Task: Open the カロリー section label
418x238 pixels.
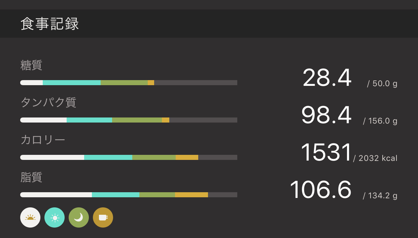Action: 43,140
